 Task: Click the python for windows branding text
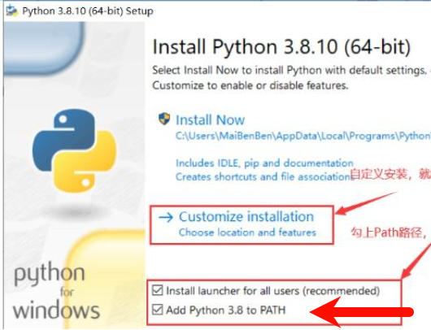click(56, 292)
